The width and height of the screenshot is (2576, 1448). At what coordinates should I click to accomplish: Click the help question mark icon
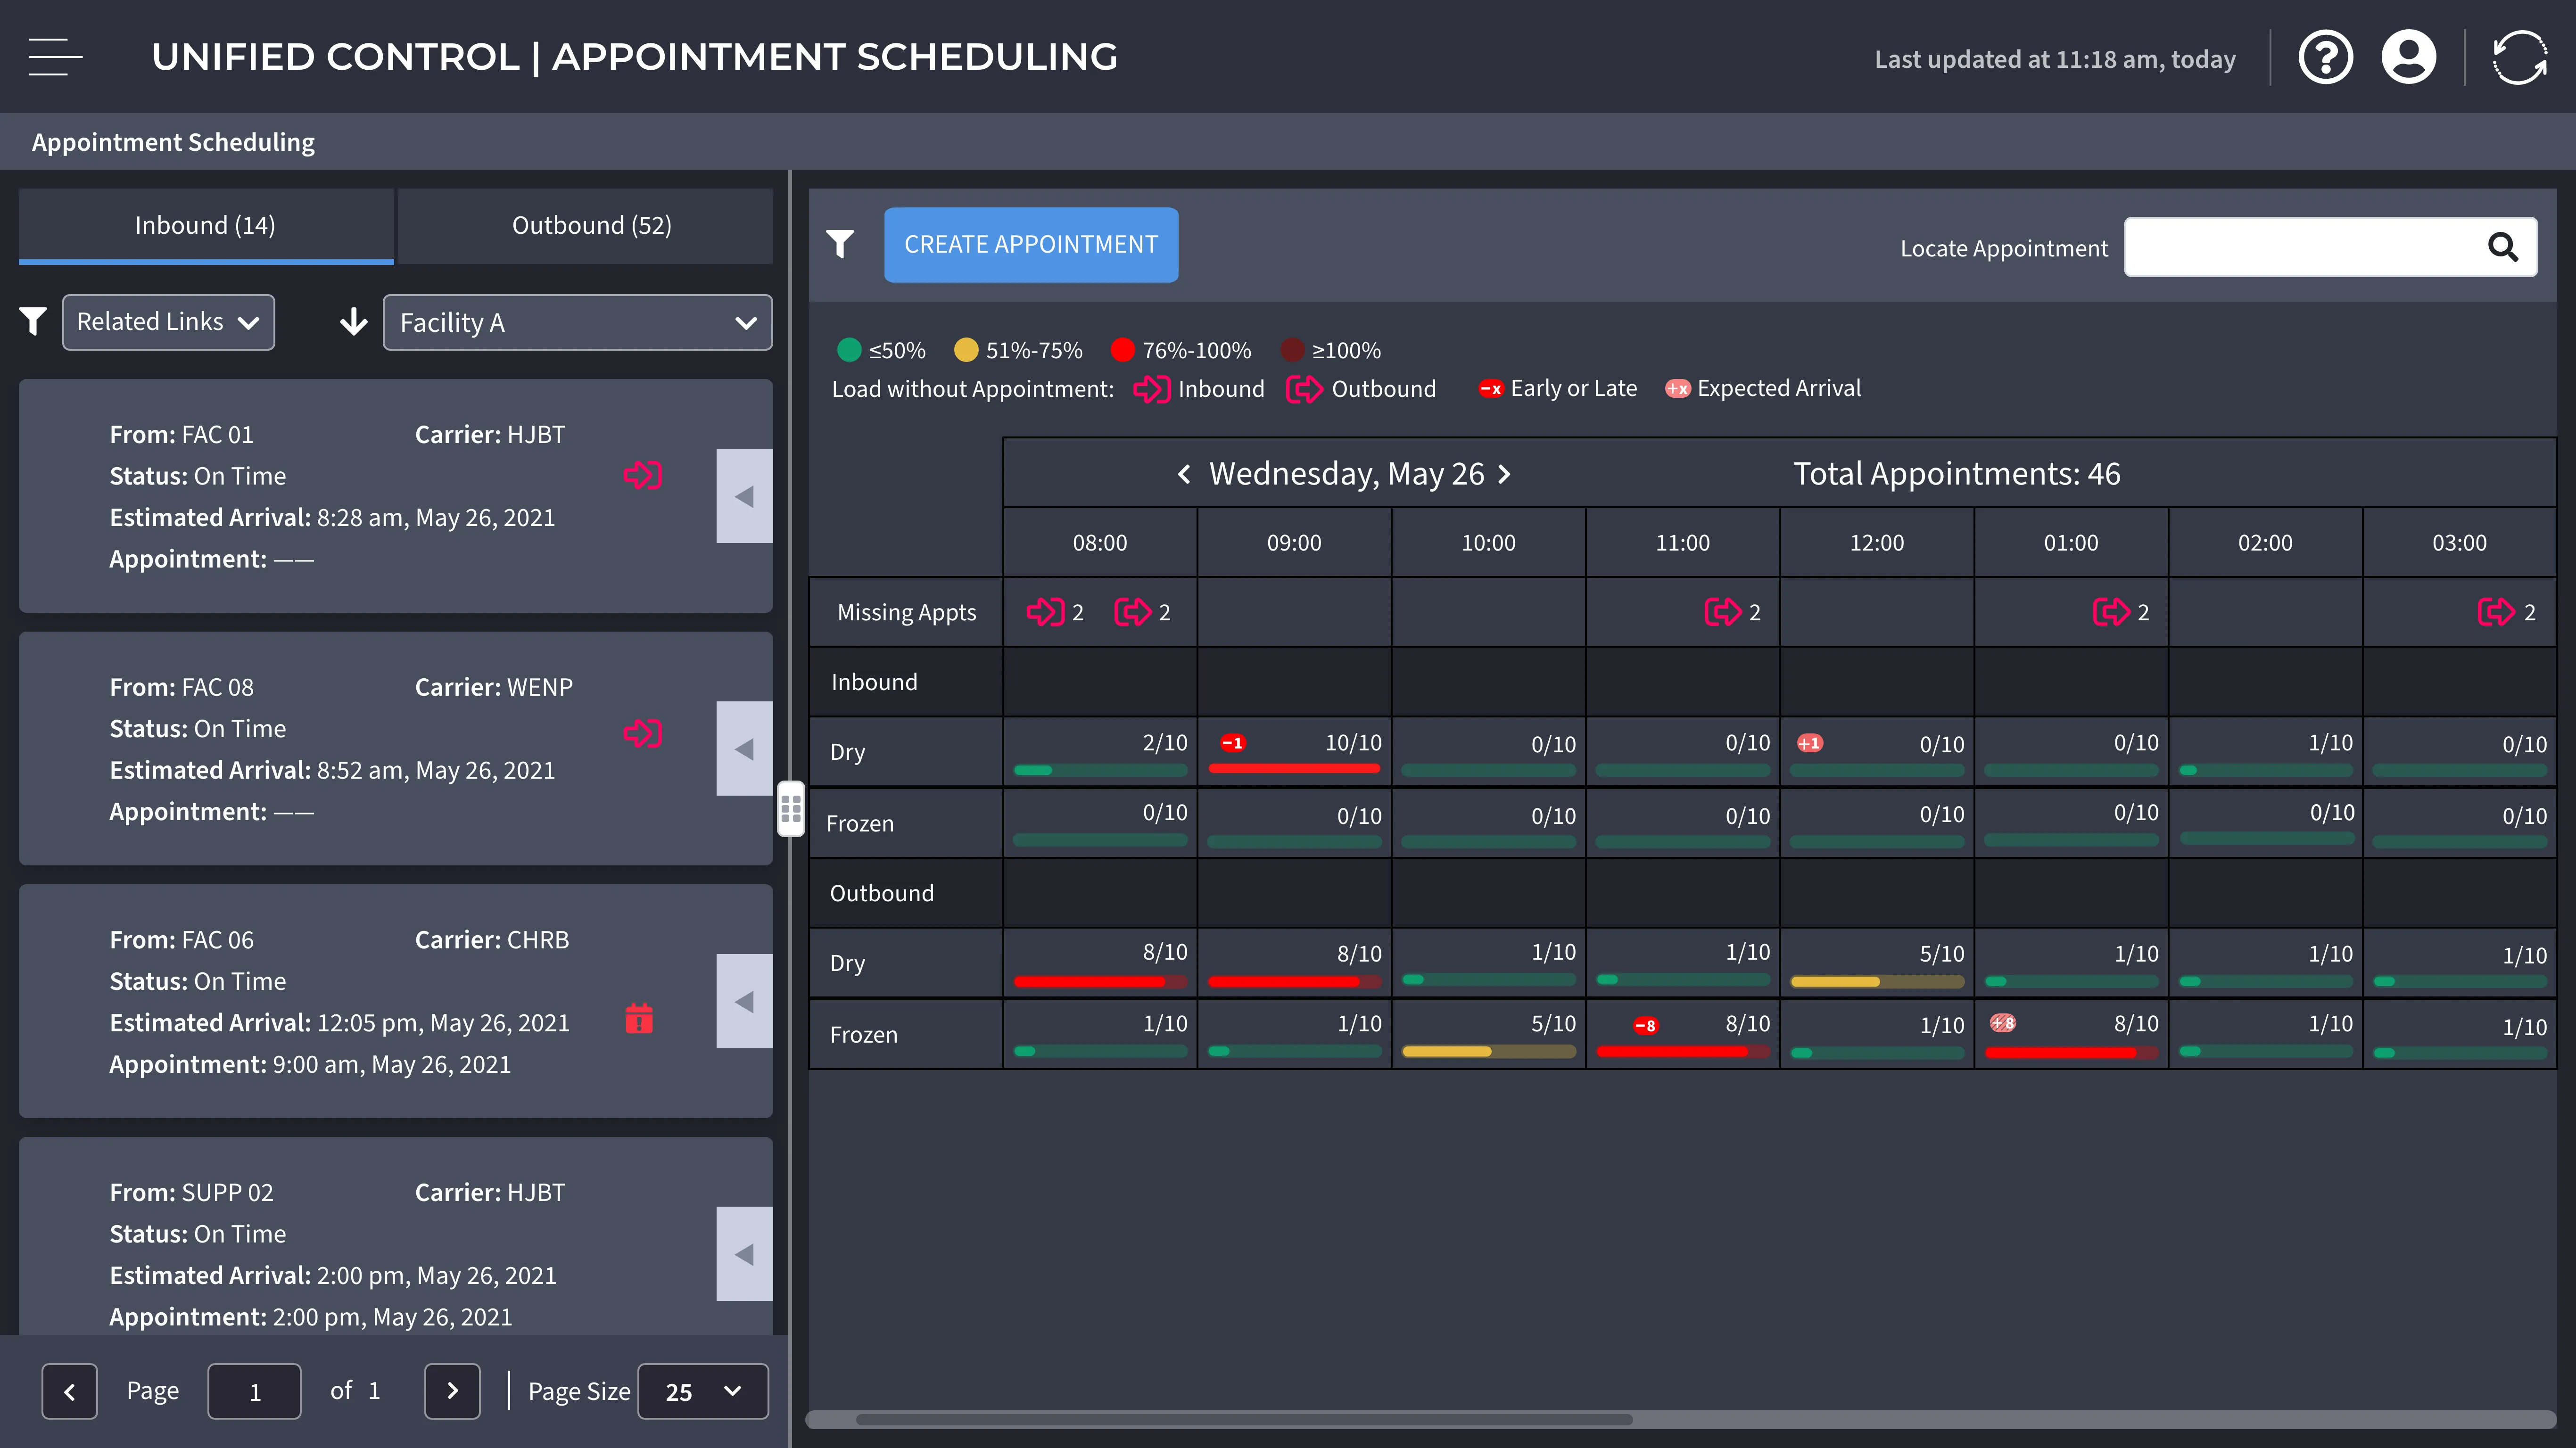(x=2325, y=58)
